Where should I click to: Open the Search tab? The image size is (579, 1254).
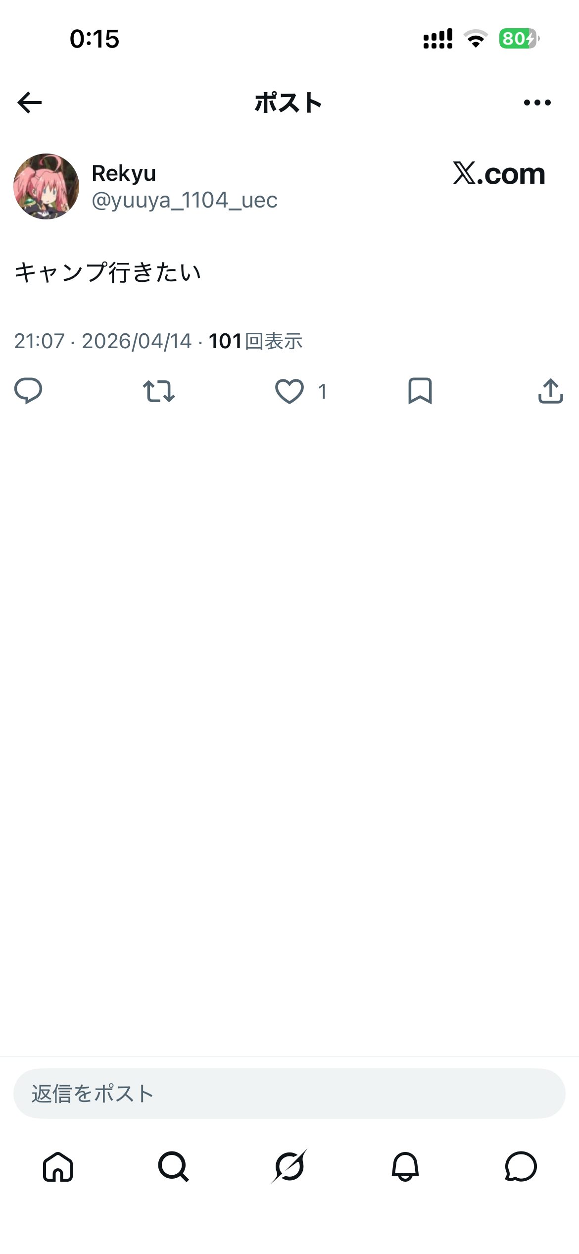coord(174,1166)
